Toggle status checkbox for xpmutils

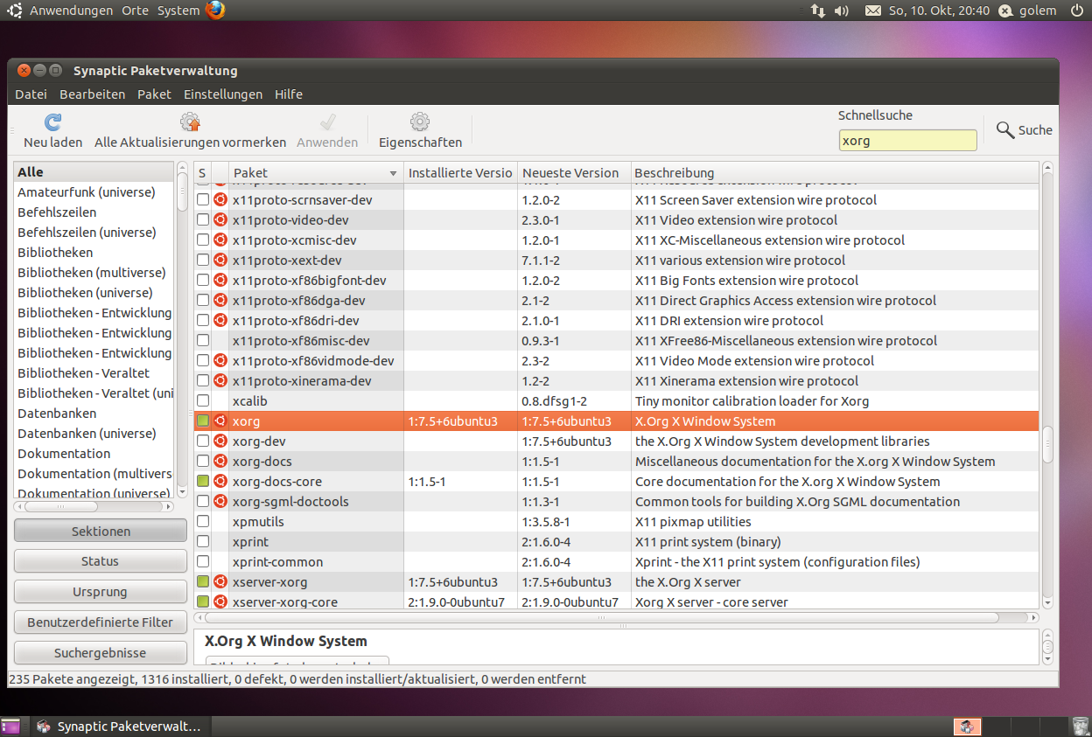203,522
